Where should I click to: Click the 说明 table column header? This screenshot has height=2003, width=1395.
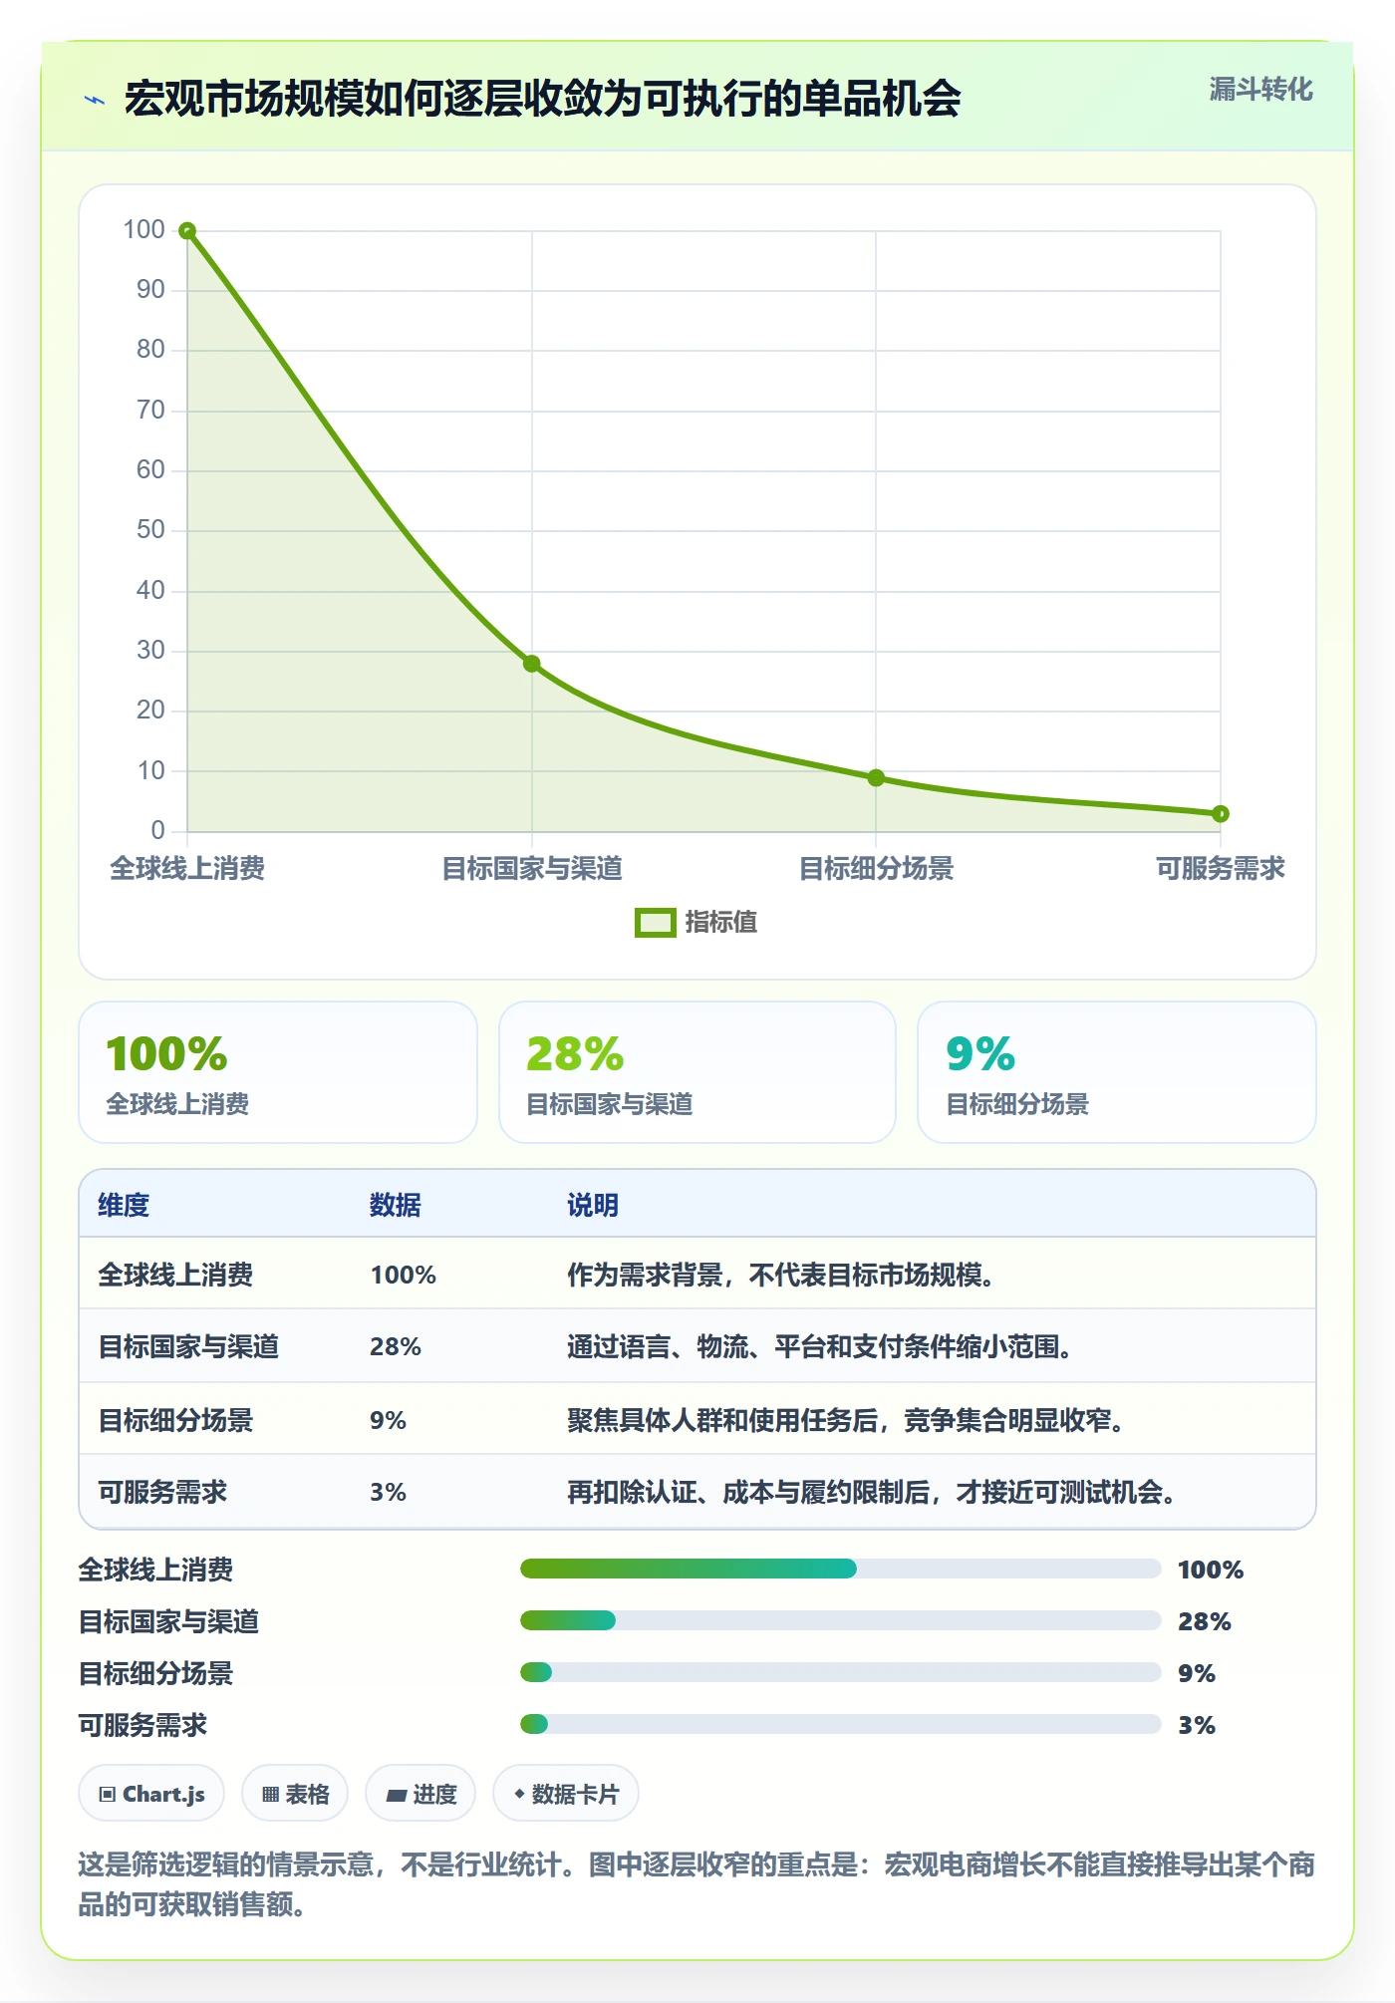593,1205
